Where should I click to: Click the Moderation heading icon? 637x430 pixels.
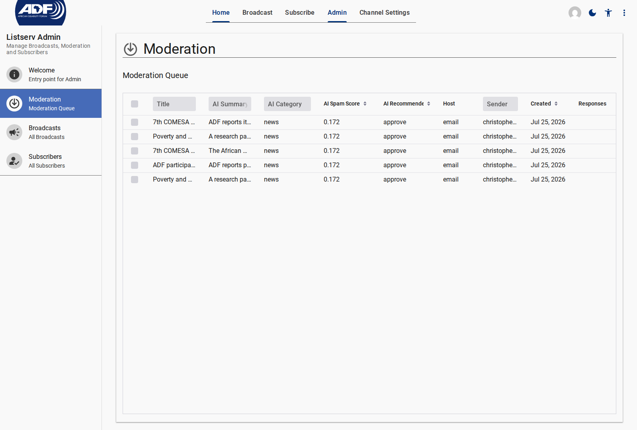[x=131, y=49]
